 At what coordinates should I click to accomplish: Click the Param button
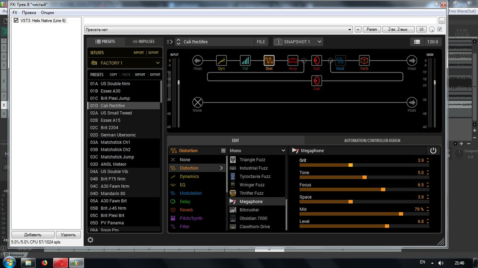[372, 29]
